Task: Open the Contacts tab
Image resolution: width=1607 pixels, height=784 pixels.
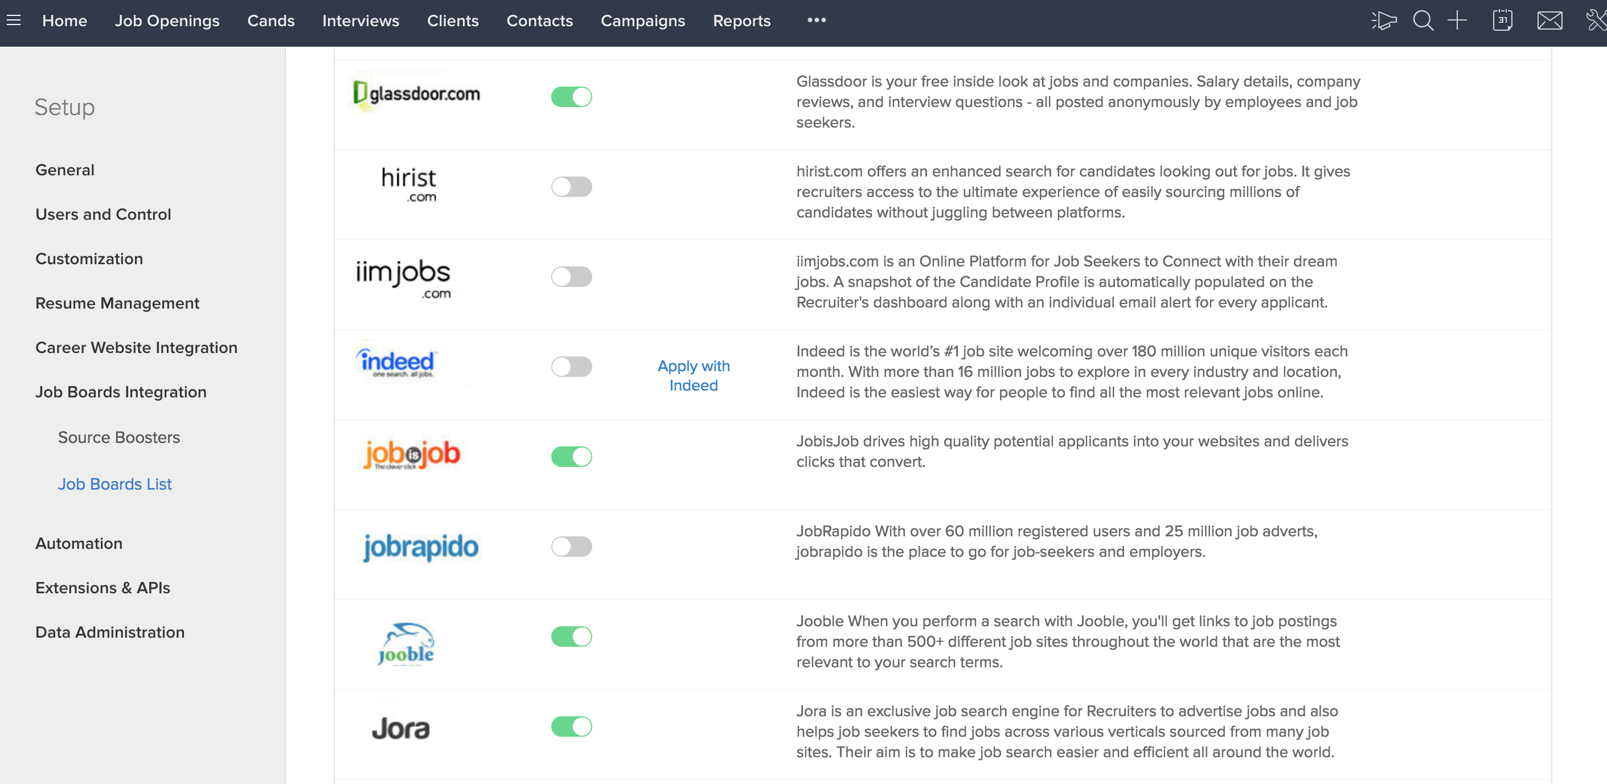Action: coord(540,20)
